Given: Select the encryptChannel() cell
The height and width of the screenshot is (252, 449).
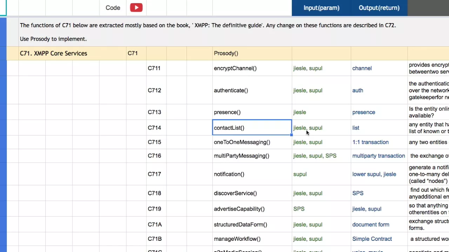Looking at the screenshot, I should 252,68.
